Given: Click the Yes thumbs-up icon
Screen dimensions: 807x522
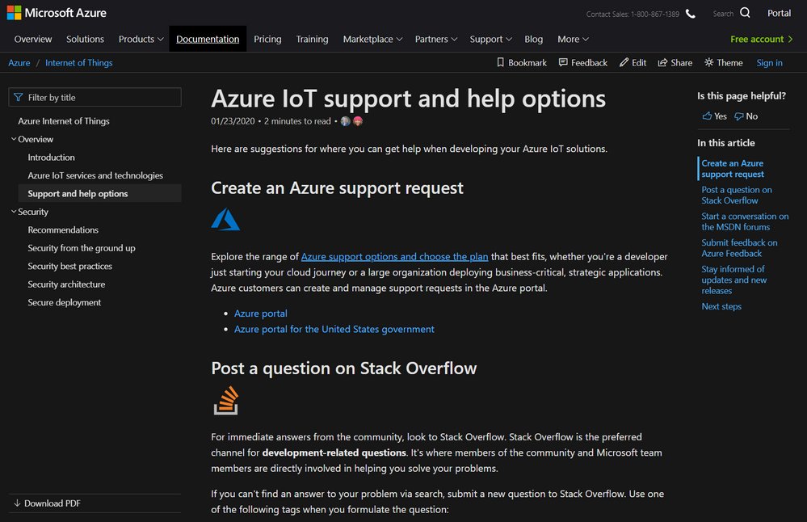Looking at the screenshot, I should [x=707, y=116].
